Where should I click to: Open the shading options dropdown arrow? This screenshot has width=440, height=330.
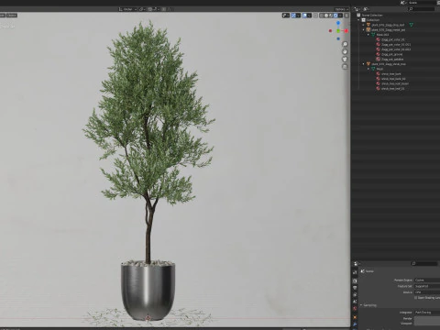point(340,16)
